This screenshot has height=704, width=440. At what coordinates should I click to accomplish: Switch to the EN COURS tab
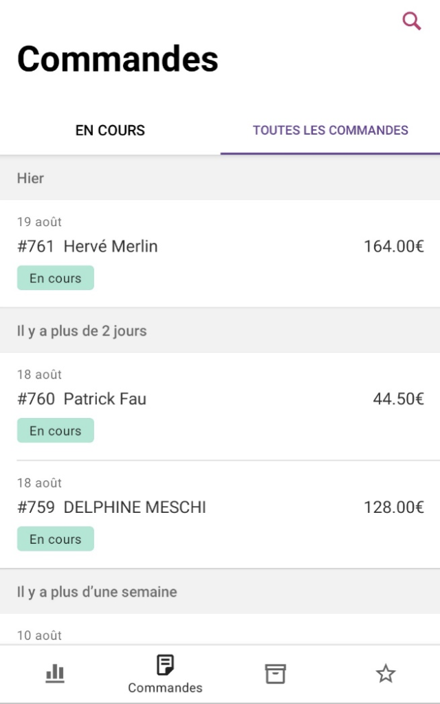pyautogui.click(x=110, y=131)
